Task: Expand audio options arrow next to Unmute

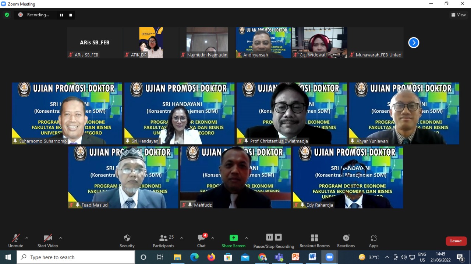Action: pyautogui.click(x=27, y=238)
